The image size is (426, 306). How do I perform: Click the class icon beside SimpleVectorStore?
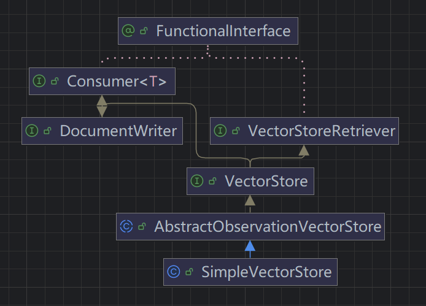point(174,272)
